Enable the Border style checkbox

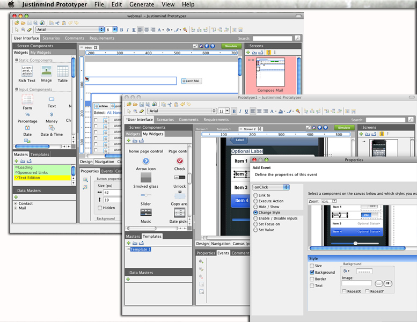click(x=312, y=279)
